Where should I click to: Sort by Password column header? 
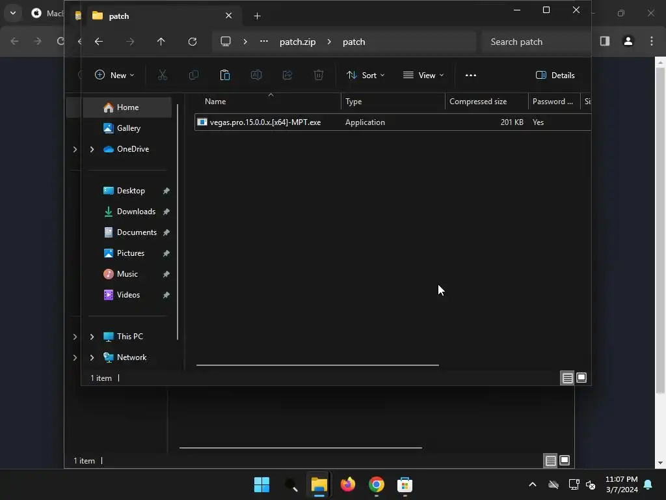(x=552, y=102)
